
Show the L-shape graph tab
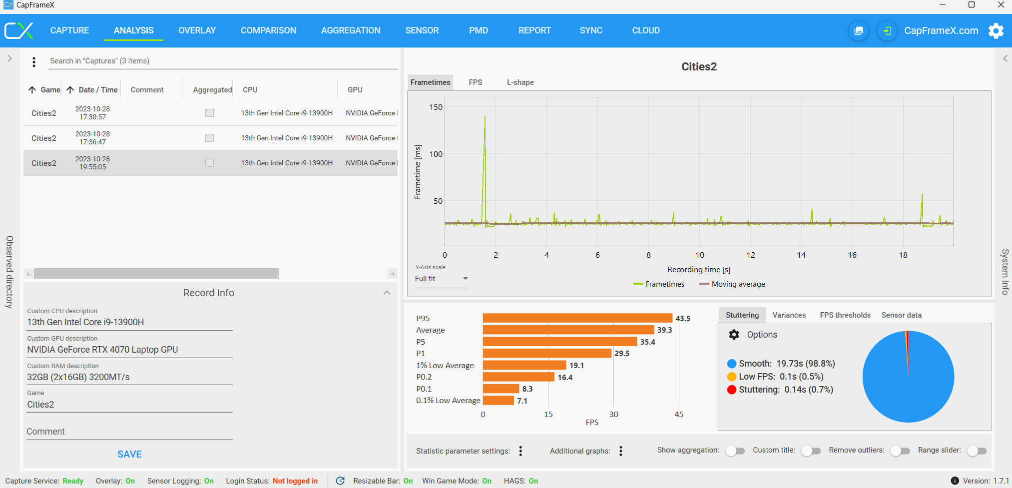click(520, 82)
